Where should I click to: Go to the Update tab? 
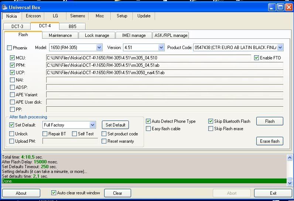tap(144, 16)
